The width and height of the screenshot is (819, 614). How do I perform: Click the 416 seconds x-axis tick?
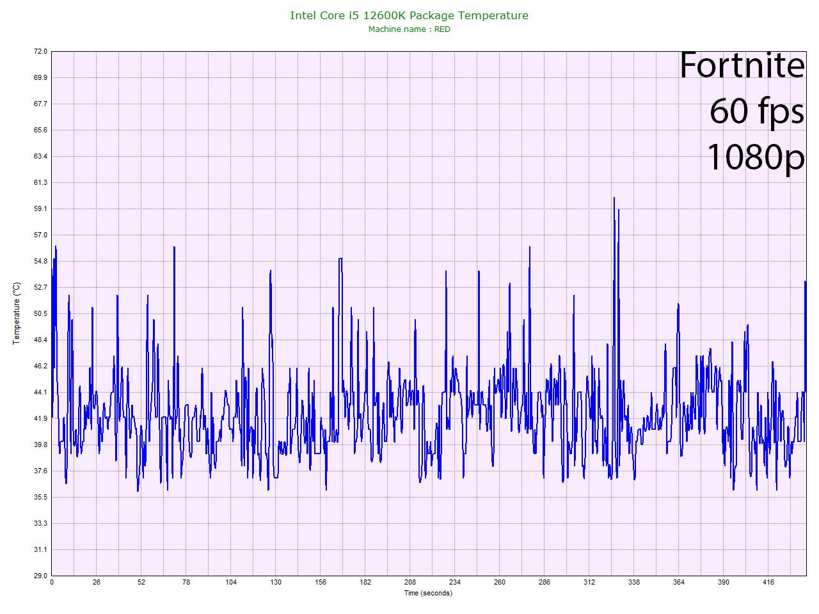[768, 582]
